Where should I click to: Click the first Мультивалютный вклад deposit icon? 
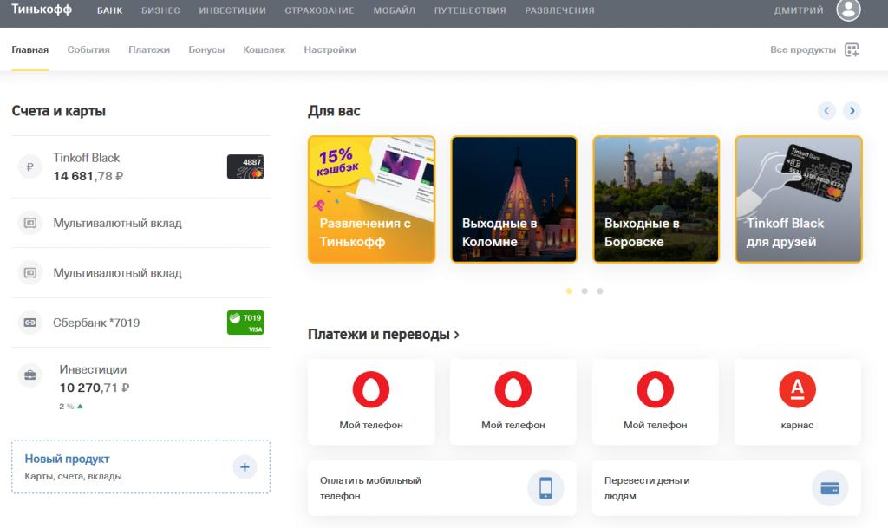(x=30, y=223)
